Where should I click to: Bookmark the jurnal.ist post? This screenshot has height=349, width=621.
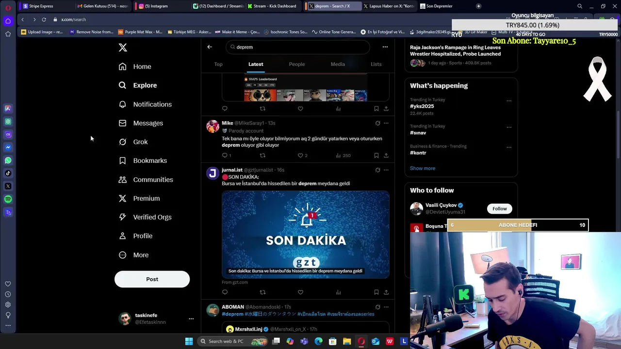coord(376,292)
